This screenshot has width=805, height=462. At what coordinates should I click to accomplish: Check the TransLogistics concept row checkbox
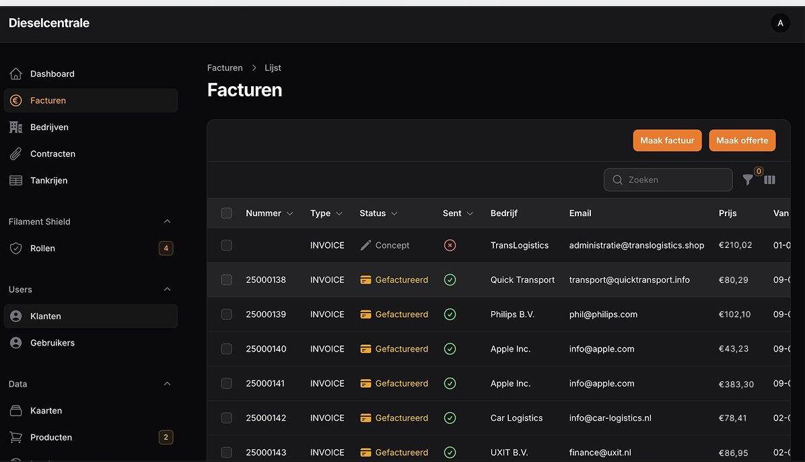click(x=226, y=245)
